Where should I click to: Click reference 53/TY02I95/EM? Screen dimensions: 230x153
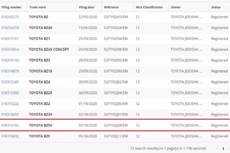(116, 60)
